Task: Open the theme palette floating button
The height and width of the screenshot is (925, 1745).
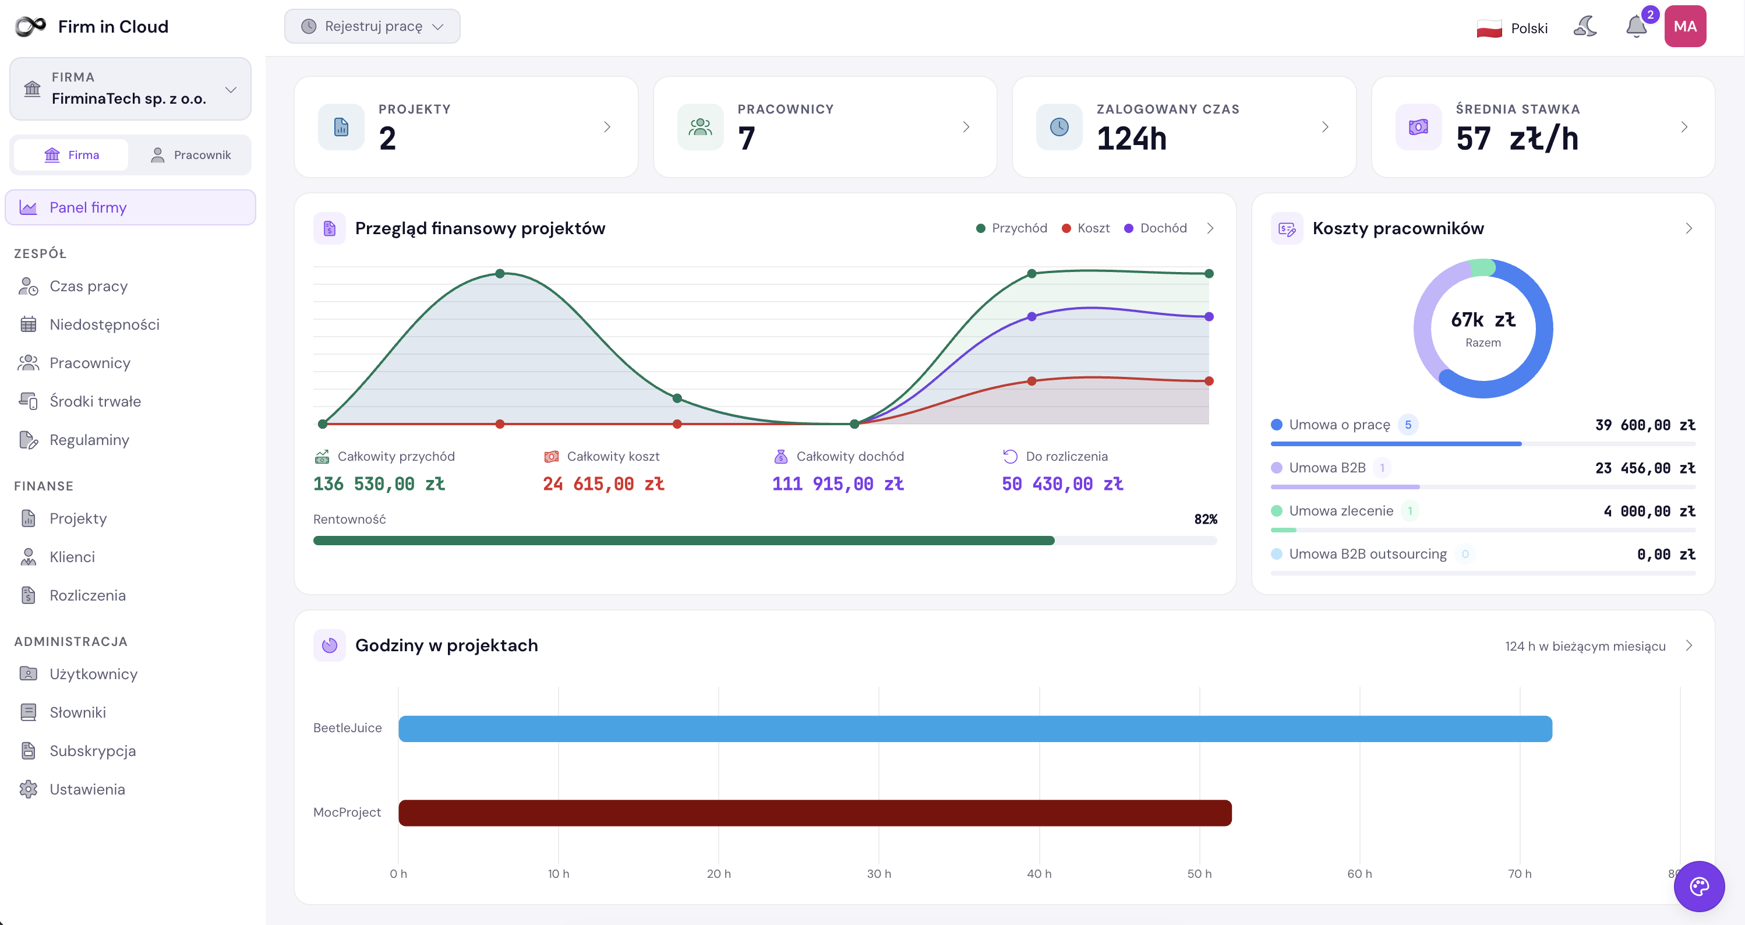Action: 1699,886
